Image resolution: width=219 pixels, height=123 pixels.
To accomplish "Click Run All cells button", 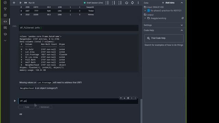I will [29, 3].
